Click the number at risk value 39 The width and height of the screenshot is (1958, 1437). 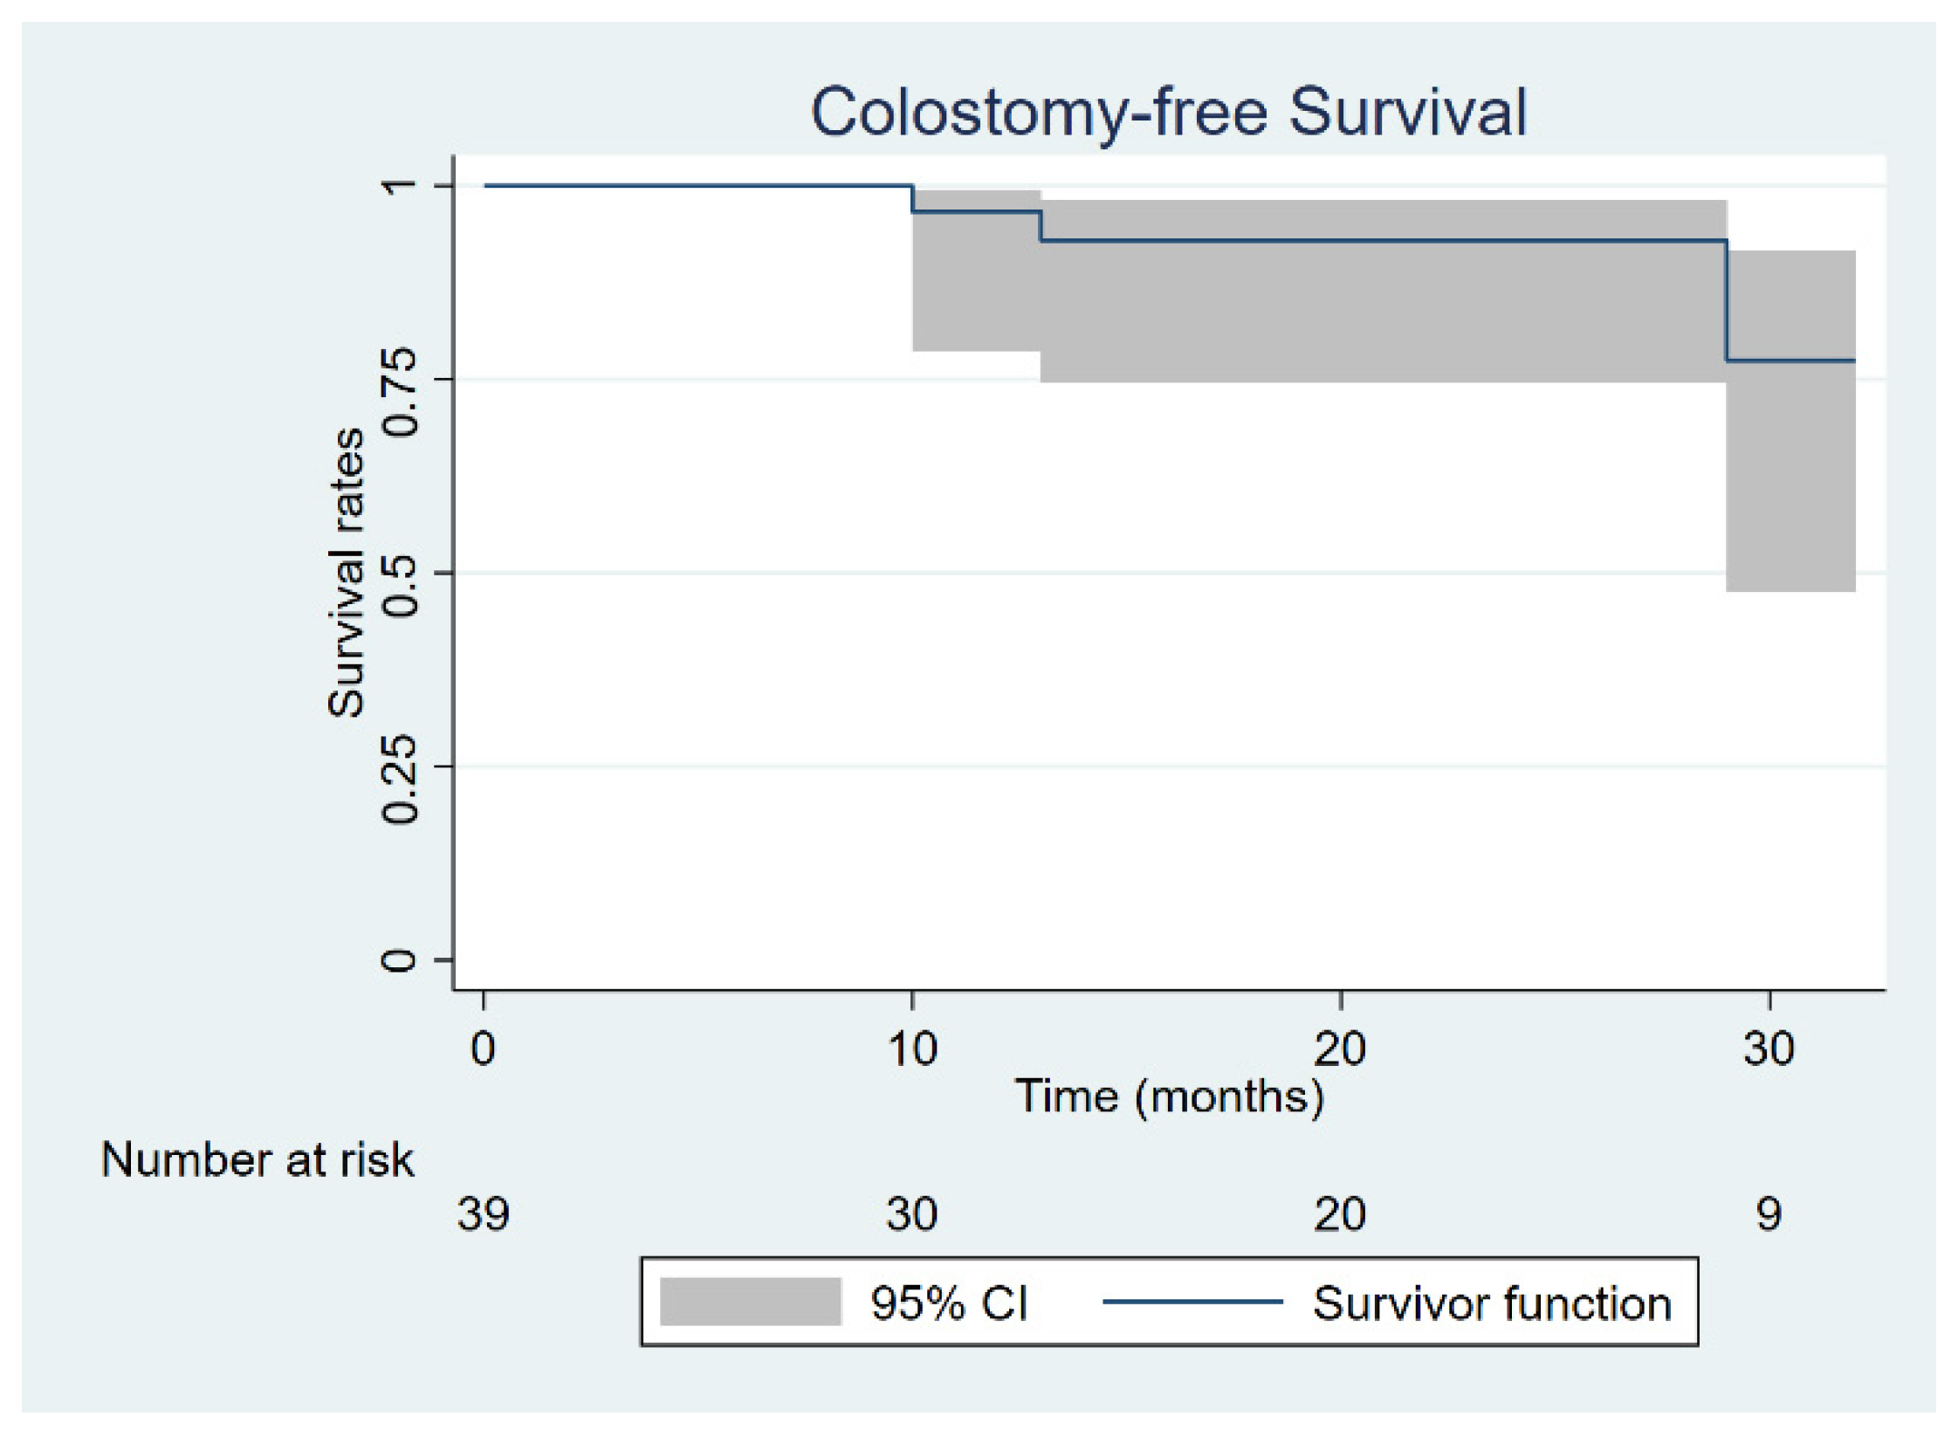coord(483,1214)
